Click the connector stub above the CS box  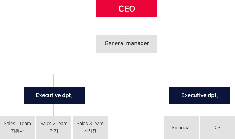[217, 113]
